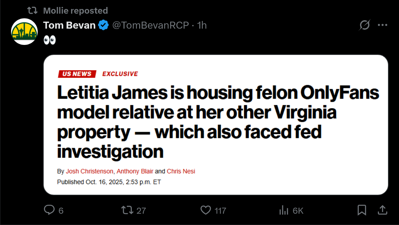The image size is (399, 225).
Task: Click the US NEWS red tag
Action: [77, 74]
